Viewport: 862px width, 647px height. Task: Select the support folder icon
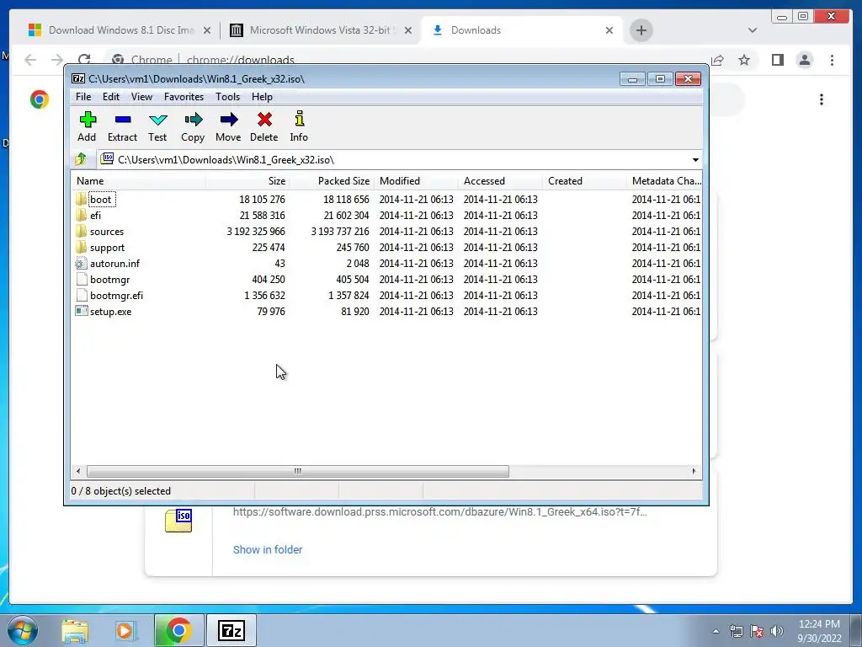tap(82, 247)
